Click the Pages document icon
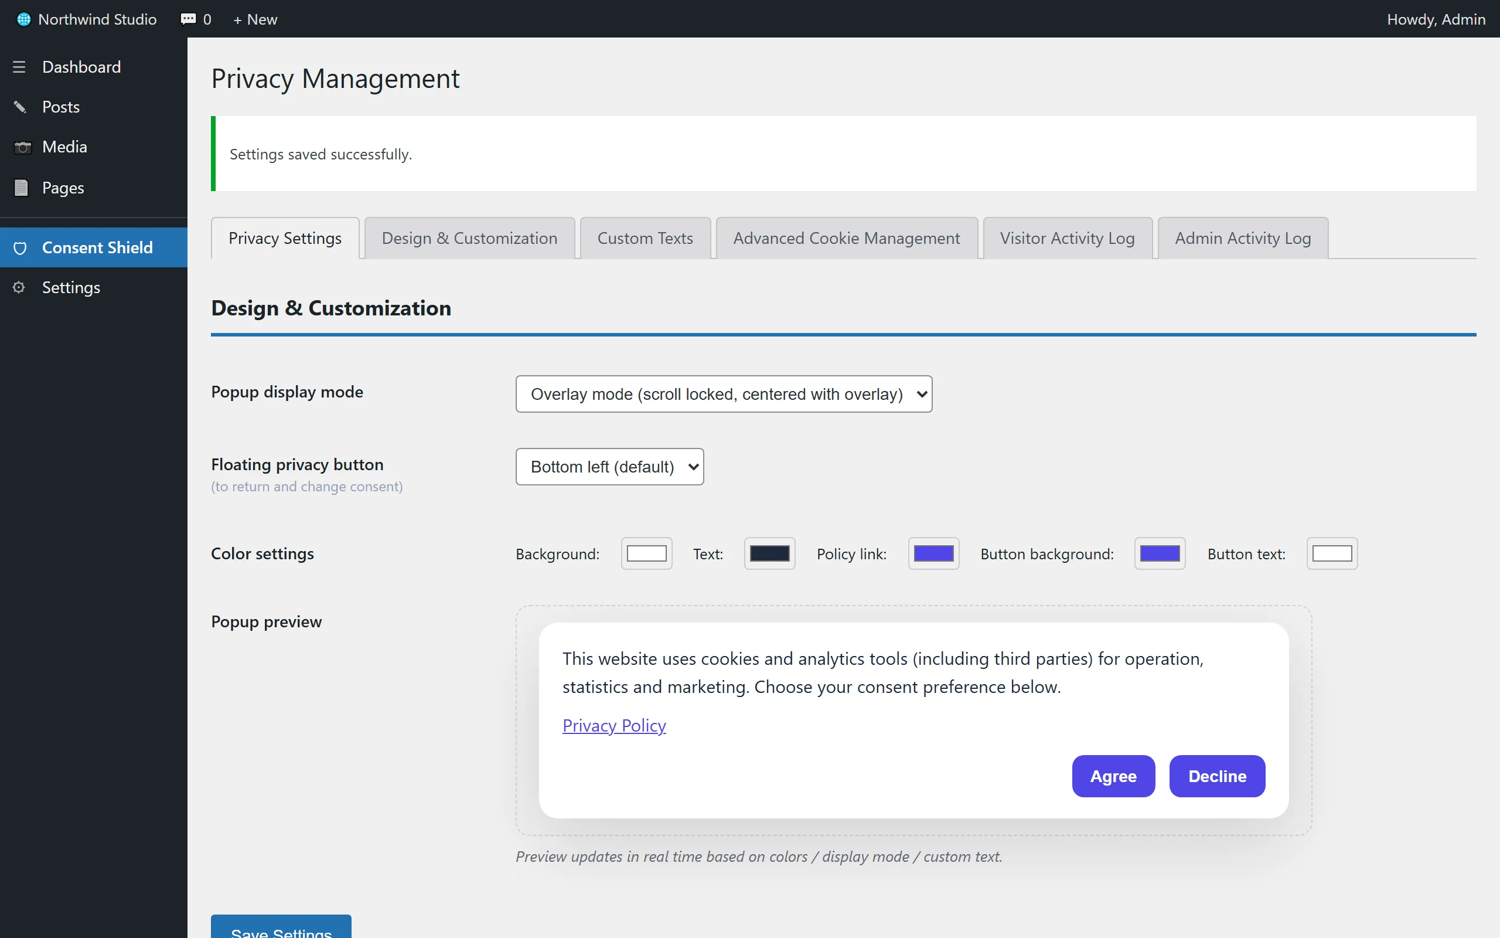 point(21,188)
